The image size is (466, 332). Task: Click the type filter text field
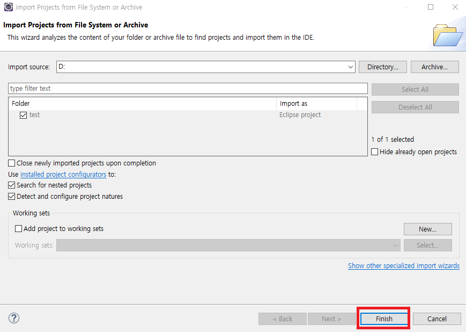(188, 89)
